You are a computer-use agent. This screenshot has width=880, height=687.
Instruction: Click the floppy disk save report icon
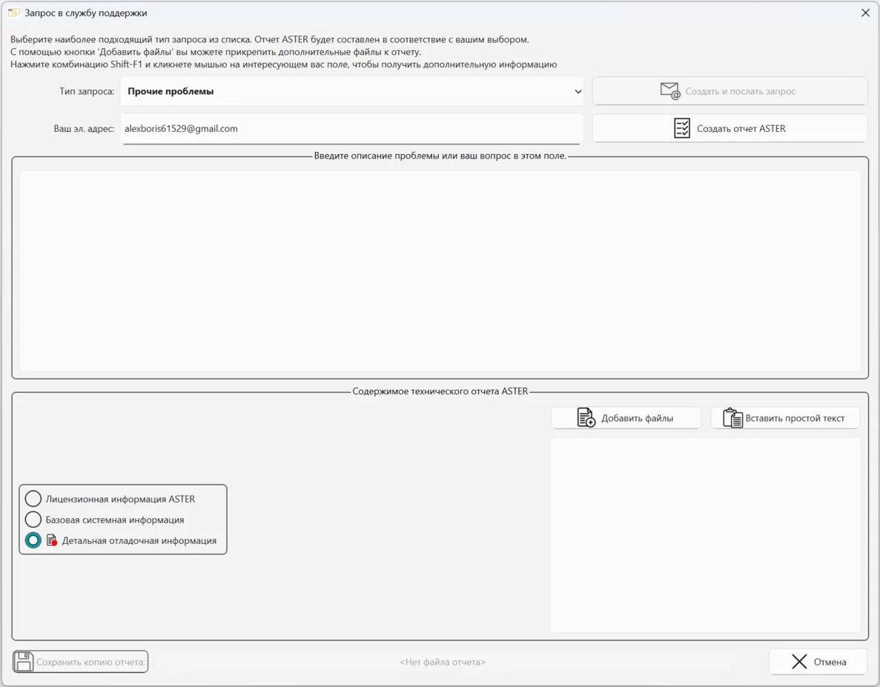(x=24, y=662)
